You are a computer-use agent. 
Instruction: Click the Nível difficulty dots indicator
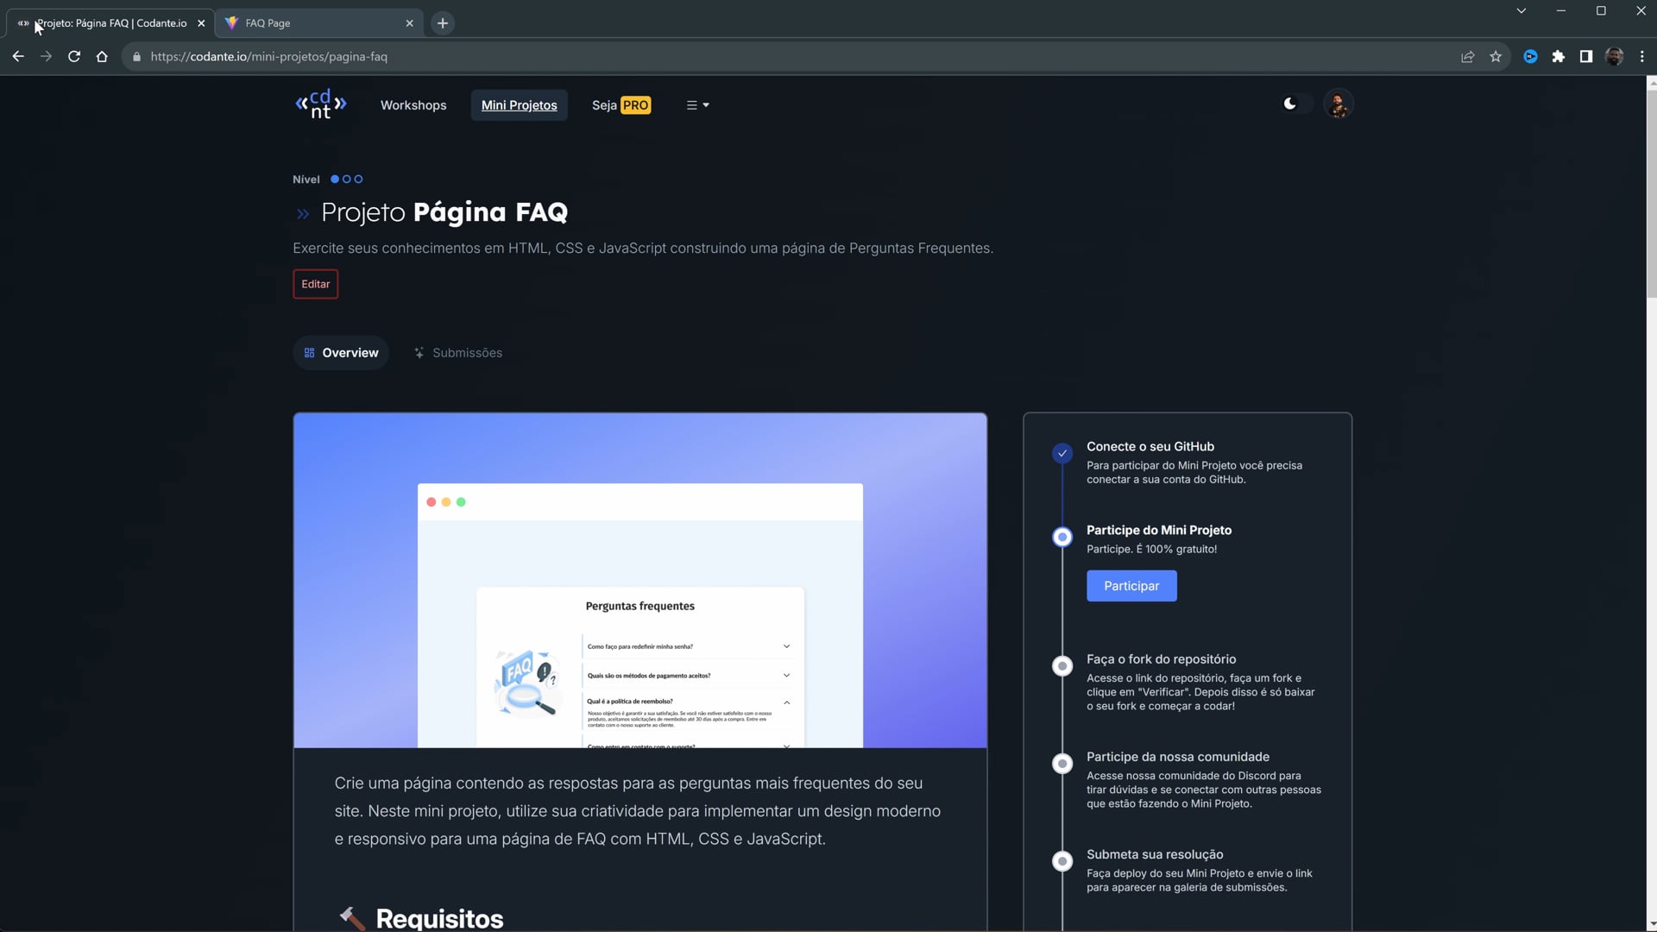tap(347, 179)
